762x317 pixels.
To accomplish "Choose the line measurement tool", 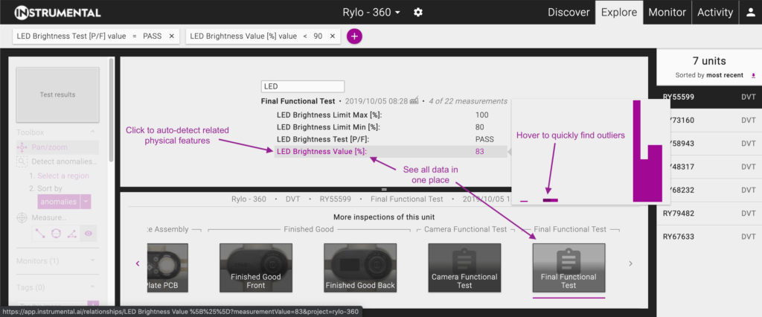I will (40, 234).
